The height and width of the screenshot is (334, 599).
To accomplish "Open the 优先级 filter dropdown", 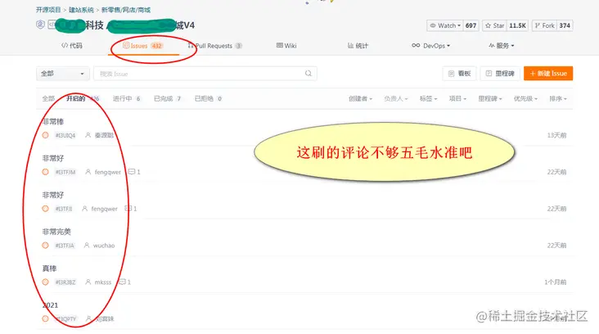I will click(525, 98).
